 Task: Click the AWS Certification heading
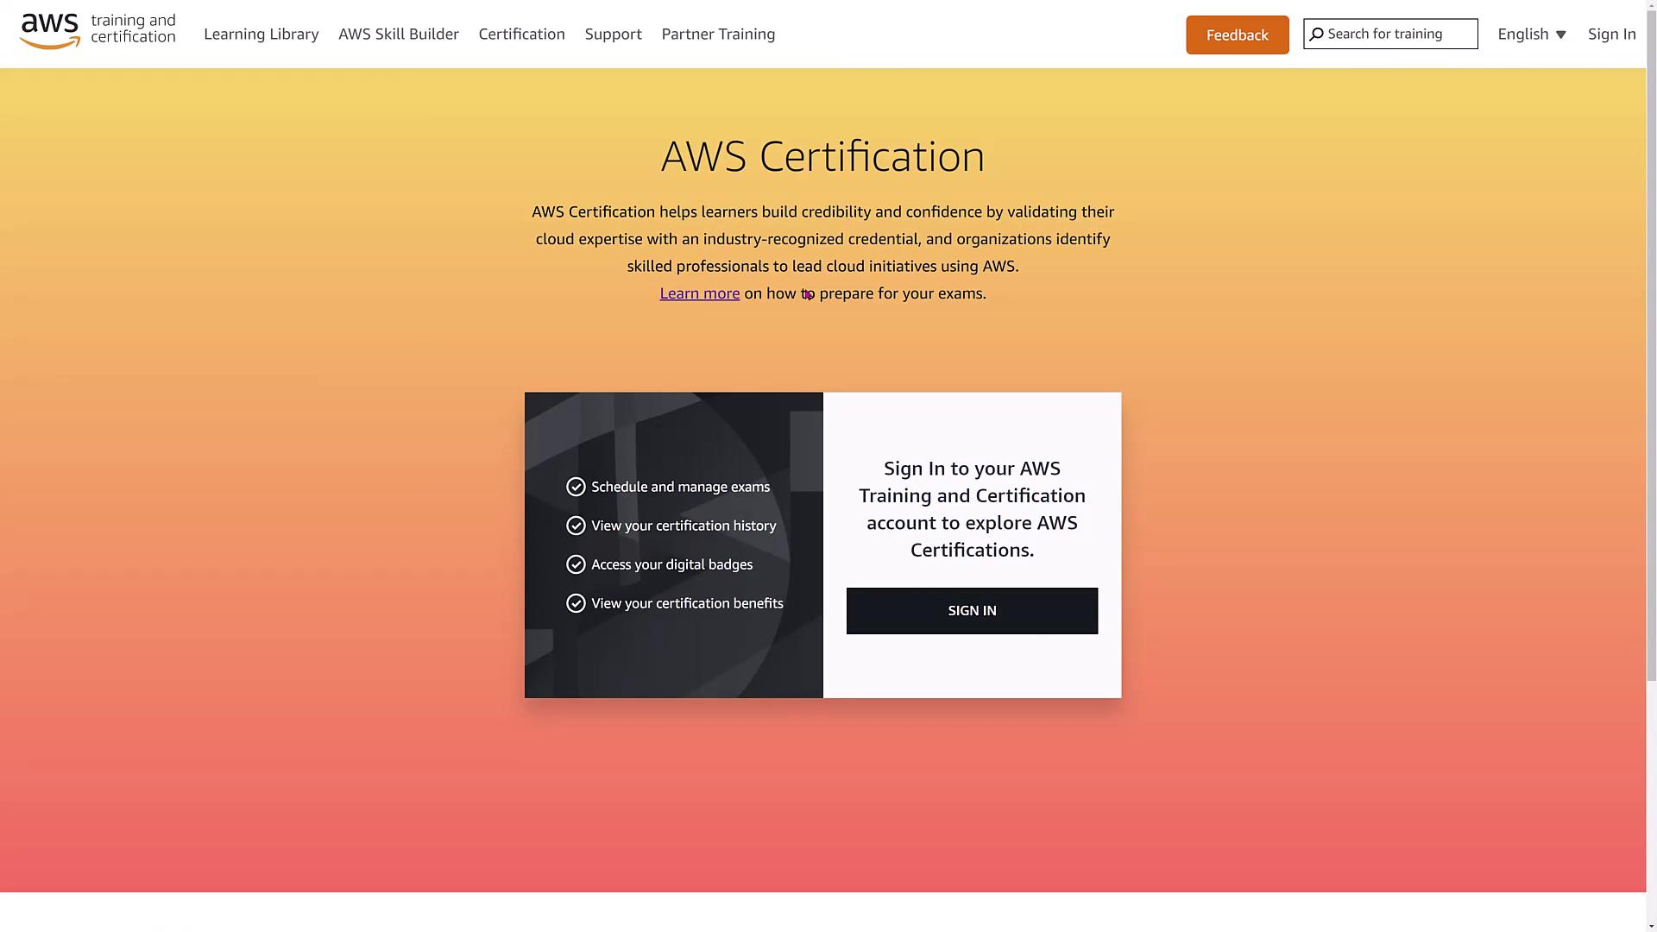click(822, 156)
